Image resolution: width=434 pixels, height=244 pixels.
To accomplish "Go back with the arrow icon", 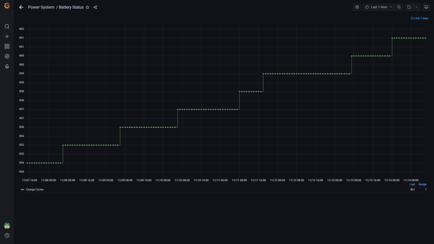I will [21, 7].
